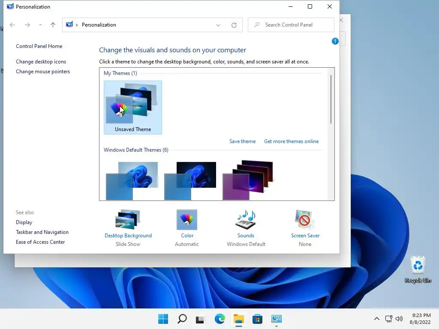The image size is (439, 329).
Task: Click the Personalization address bar icon
Action: [69, 24]
